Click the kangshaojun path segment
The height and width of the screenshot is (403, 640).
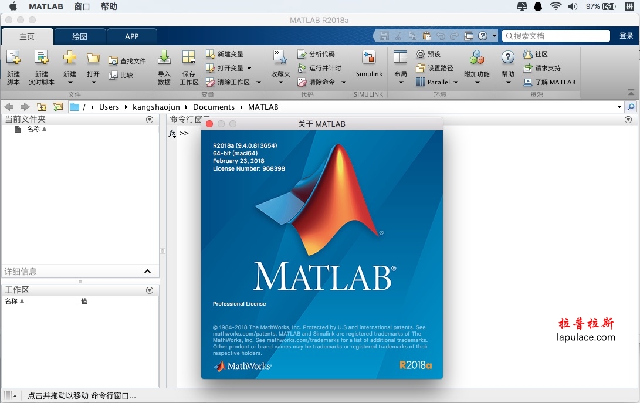156,107
